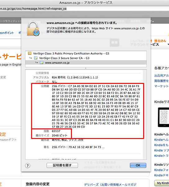Click the browser address bar URL
169x187 pixels.
pyautogui.click(x=33, y=9)
